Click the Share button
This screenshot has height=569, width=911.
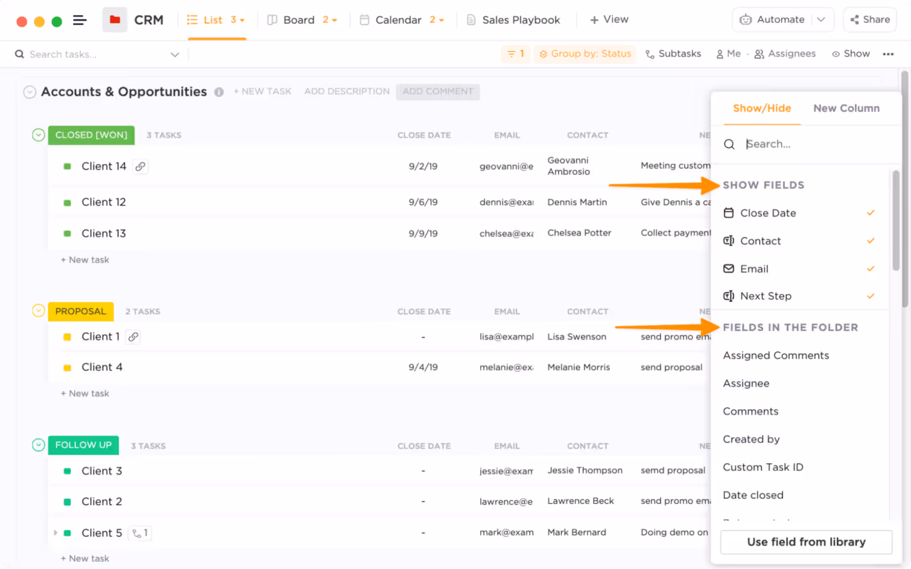click(870, 20)
